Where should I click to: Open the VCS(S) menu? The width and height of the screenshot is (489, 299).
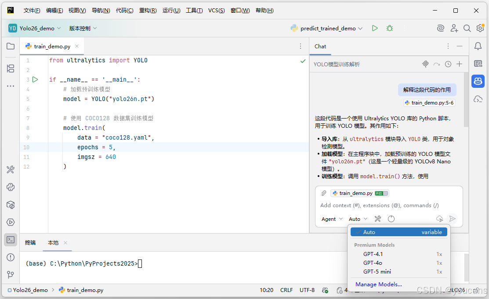(x=217, y=10)
